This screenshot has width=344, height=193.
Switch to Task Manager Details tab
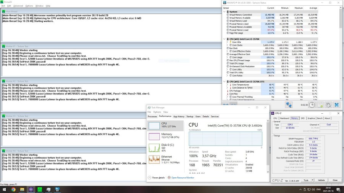tap(206, 116)
